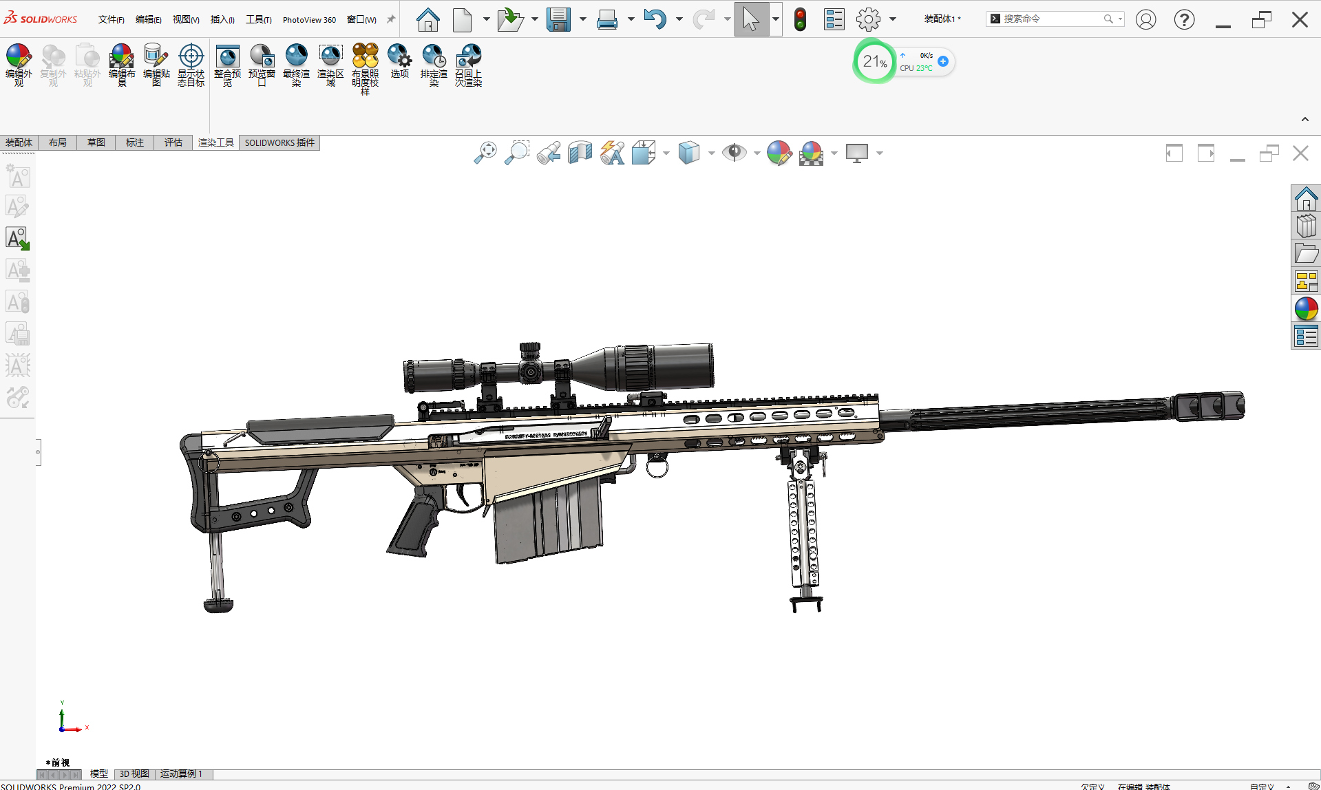
Task: Toggle Render Region (渲染区域) tool
Action: tap(330, 65)
